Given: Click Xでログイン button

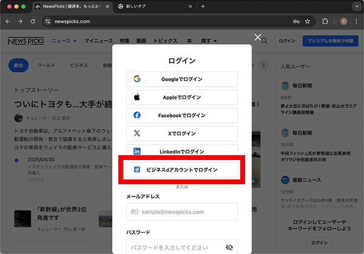Looking at the screenshot, I should click(x=182, y=133).
